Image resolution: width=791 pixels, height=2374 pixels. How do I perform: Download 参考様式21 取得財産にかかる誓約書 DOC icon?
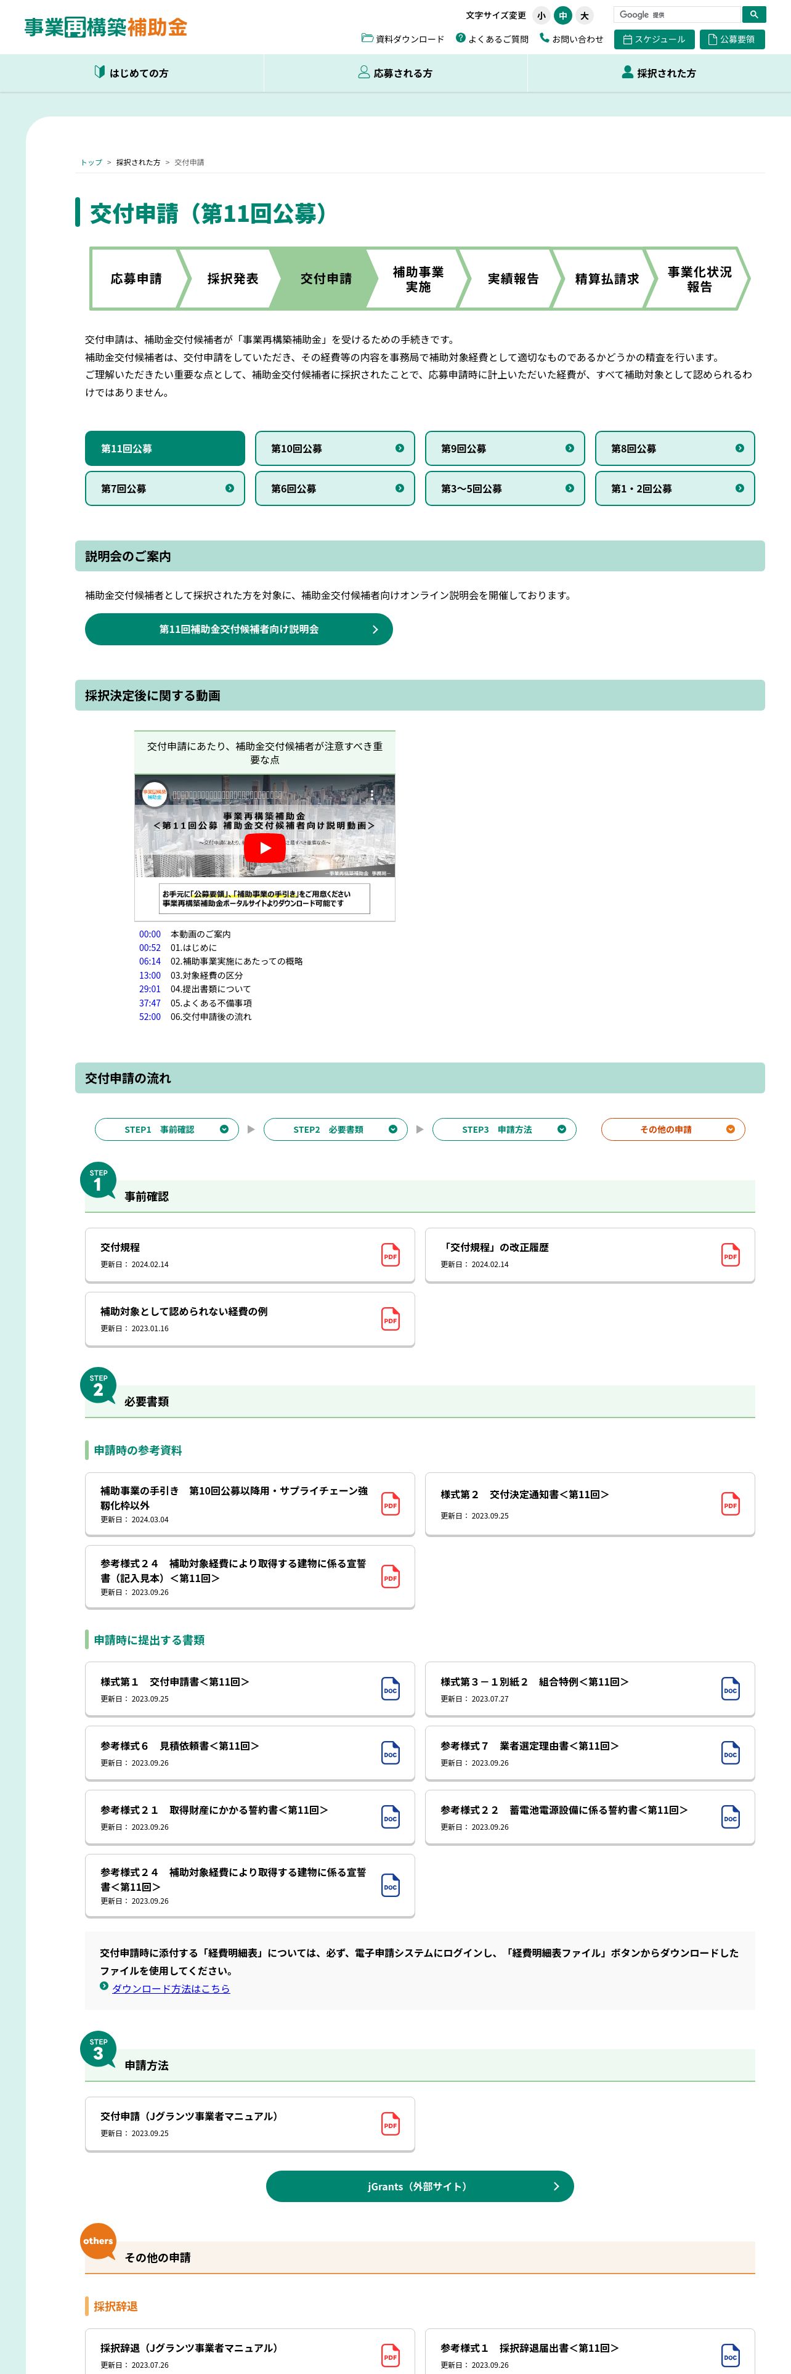(391, 1816)
